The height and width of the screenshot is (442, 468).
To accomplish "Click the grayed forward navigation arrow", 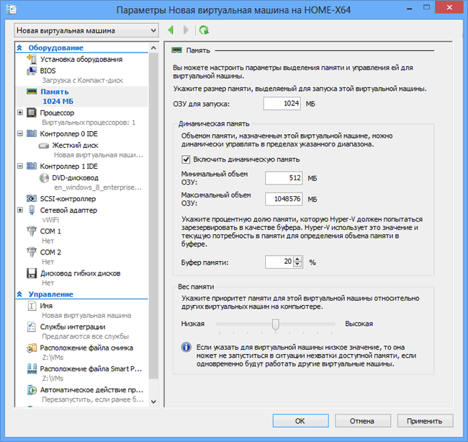I will pos(186,30).
